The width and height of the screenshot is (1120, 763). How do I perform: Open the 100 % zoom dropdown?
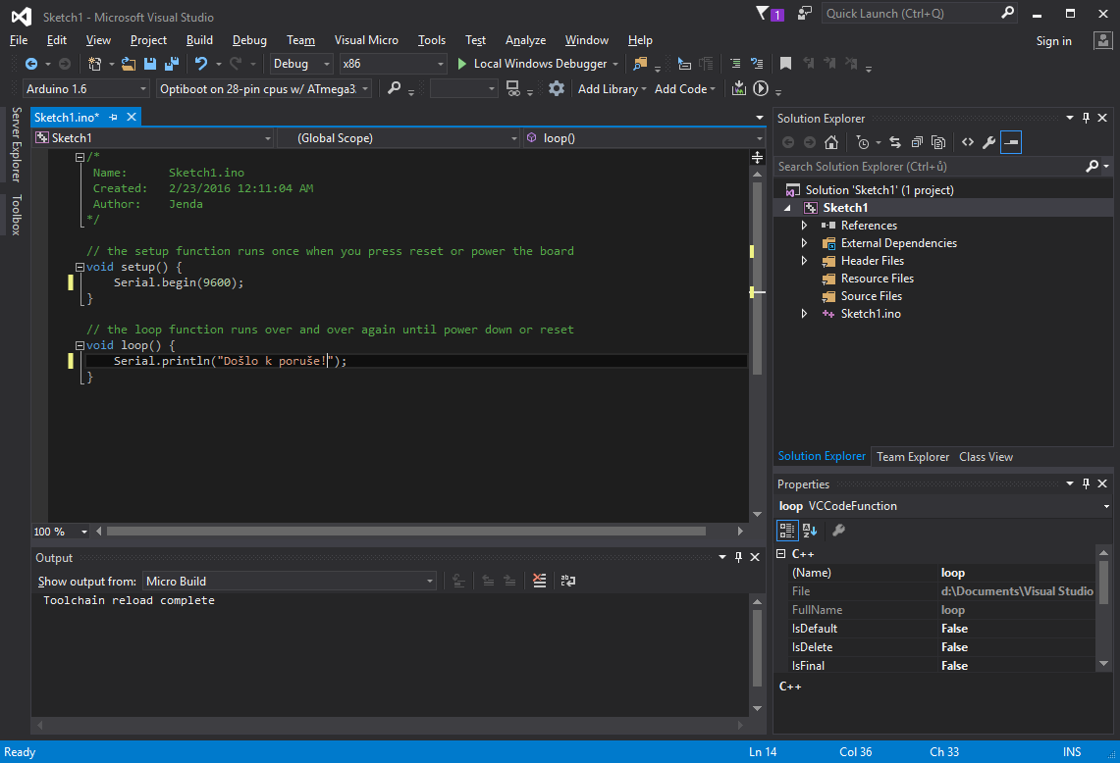(x=61, y=531)
